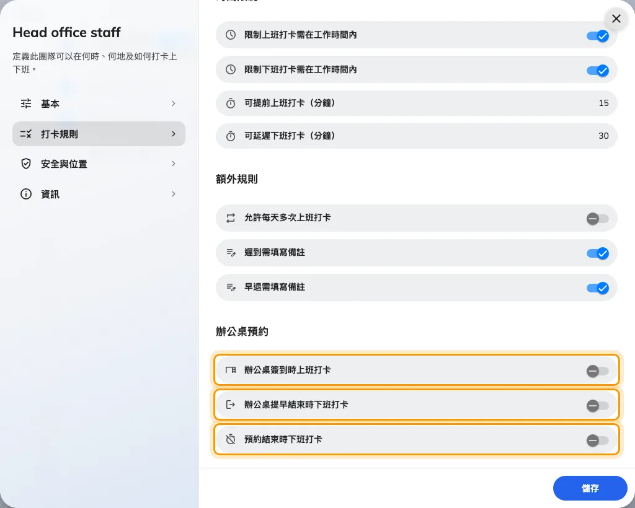This screenshot has height=508, width=635.
Task: Enable 辦公桌提早結束時下班打卡 toggle
Action: click(598, 406)
